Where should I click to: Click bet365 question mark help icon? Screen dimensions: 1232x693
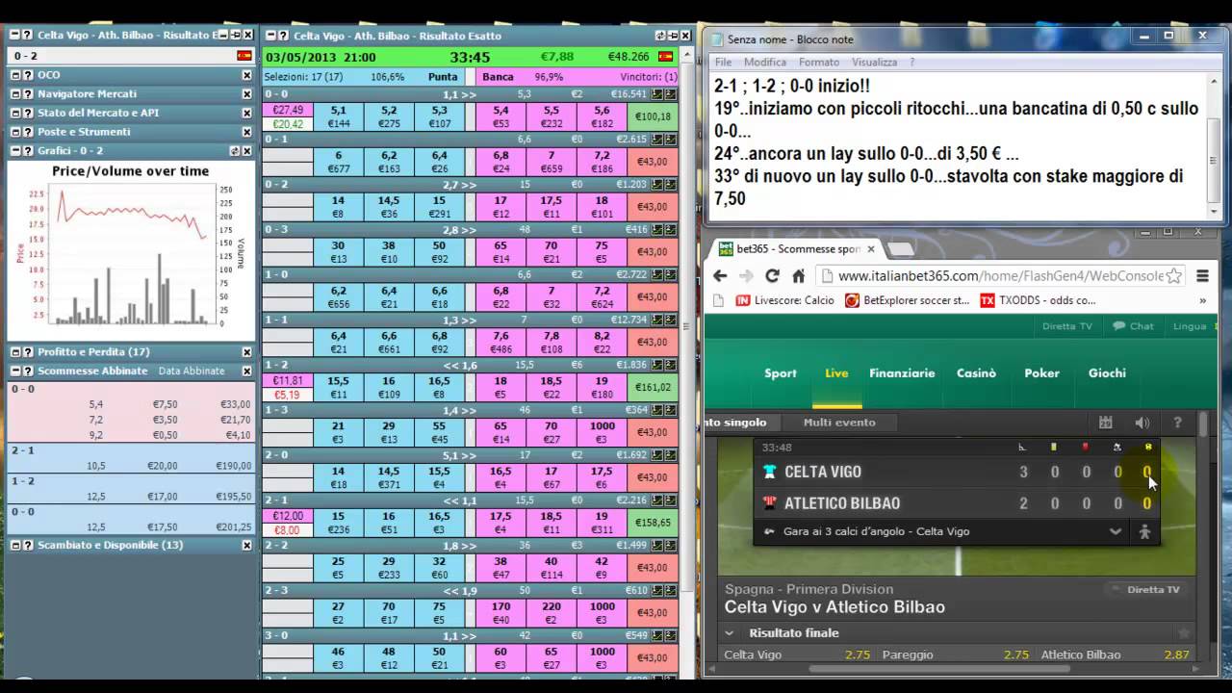(x=1177, y=423)
